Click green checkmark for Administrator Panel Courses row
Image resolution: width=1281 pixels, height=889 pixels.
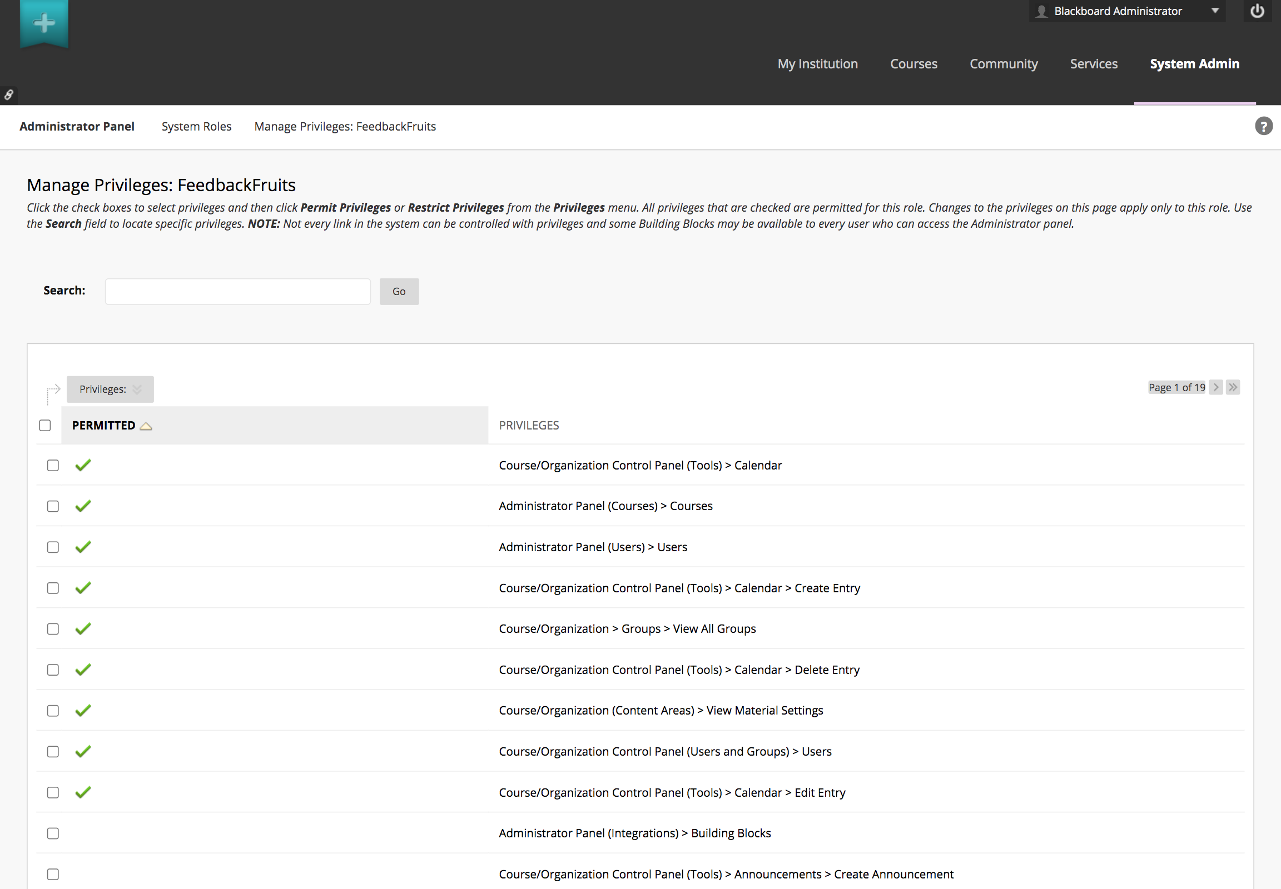coord(83,506)
